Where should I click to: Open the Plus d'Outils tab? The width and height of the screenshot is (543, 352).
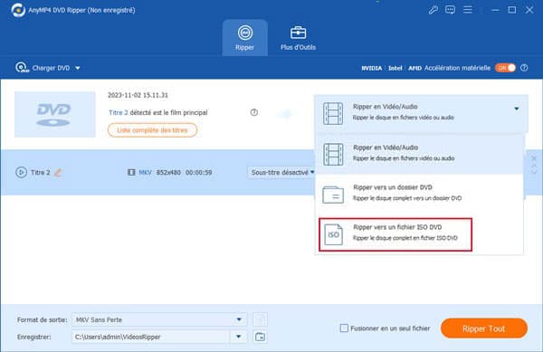[x=298, y=38]
